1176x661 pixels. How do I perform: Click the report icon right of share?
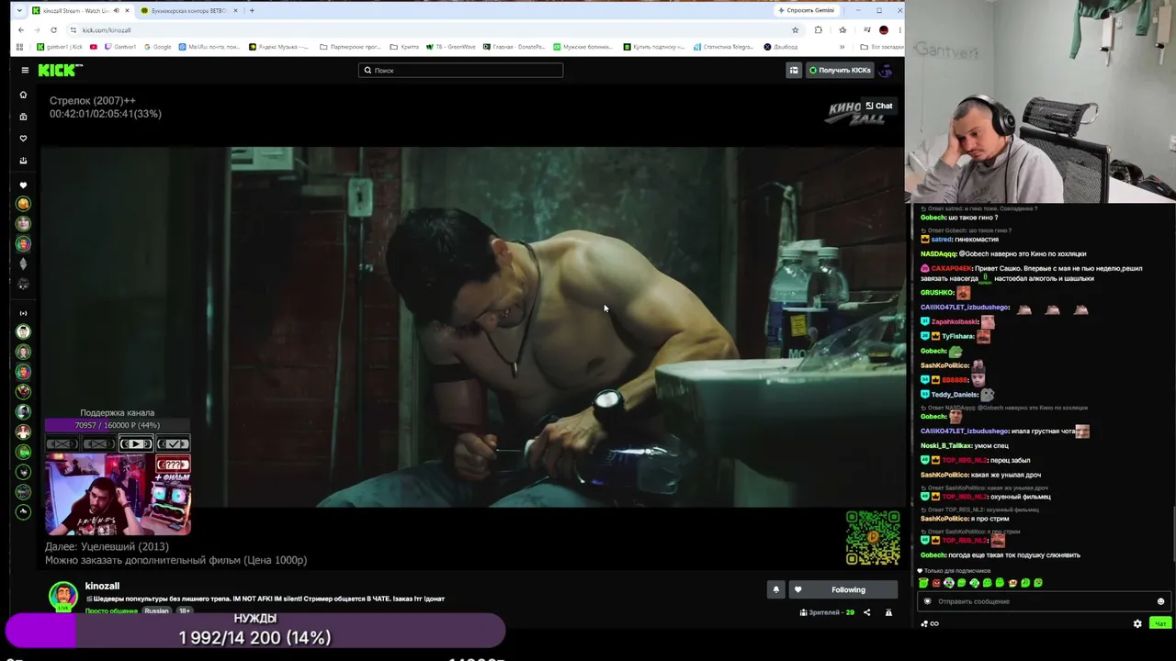[x=888, y=612]
